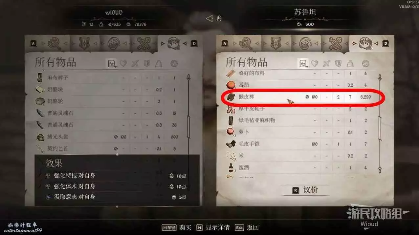Sort merchant items by sword damage icon

pos(326,63)
